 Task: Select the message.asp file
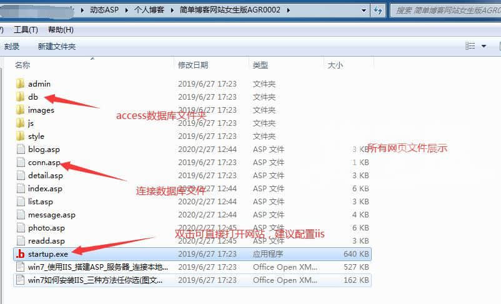[51, 215]
